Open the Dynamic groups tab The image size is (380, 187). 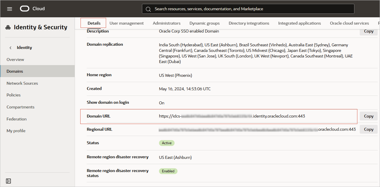[x=204, y=23]
